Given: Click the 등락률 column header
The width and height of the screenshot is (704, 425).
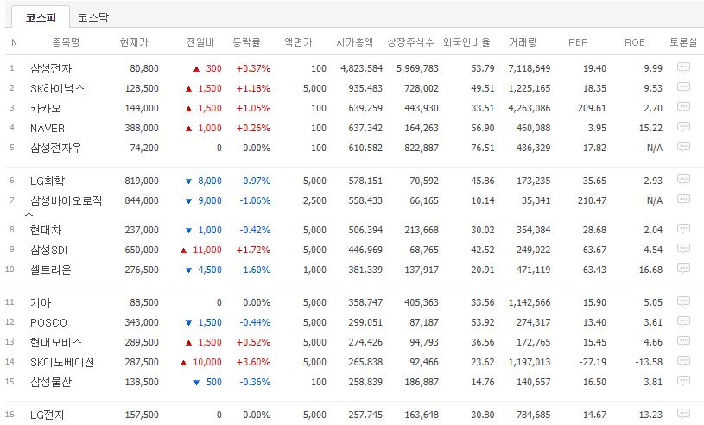Looking at the screenshot, I should point(246,42).
